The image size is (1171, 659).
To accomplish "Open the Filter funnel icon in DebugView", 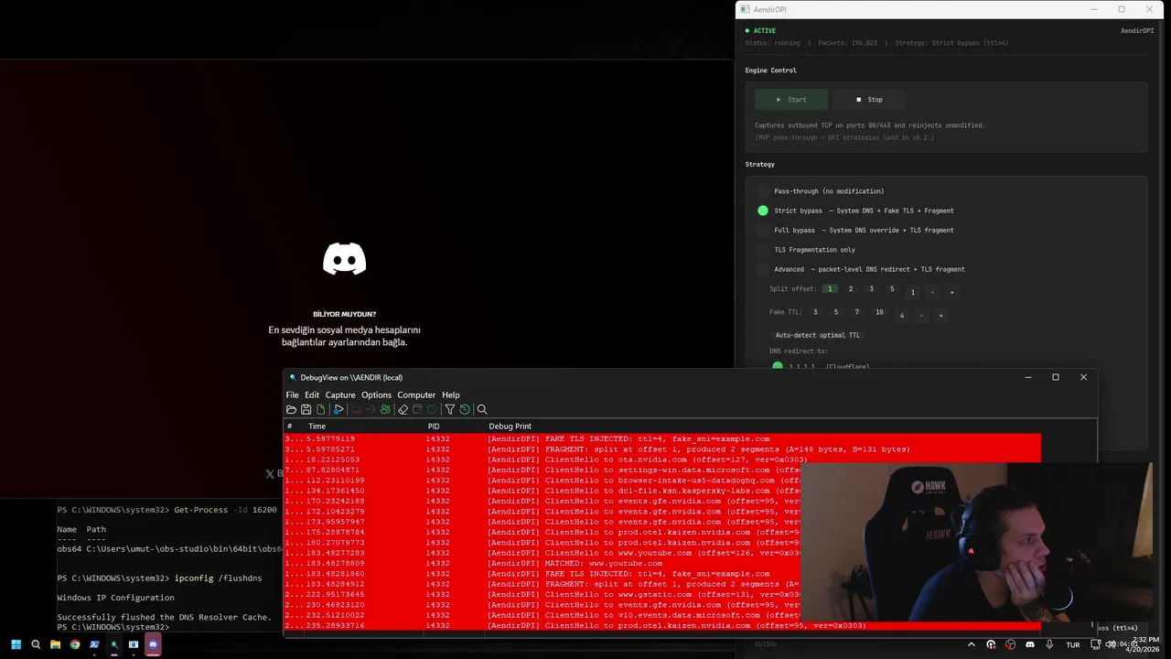I will [x=449, y=409].
